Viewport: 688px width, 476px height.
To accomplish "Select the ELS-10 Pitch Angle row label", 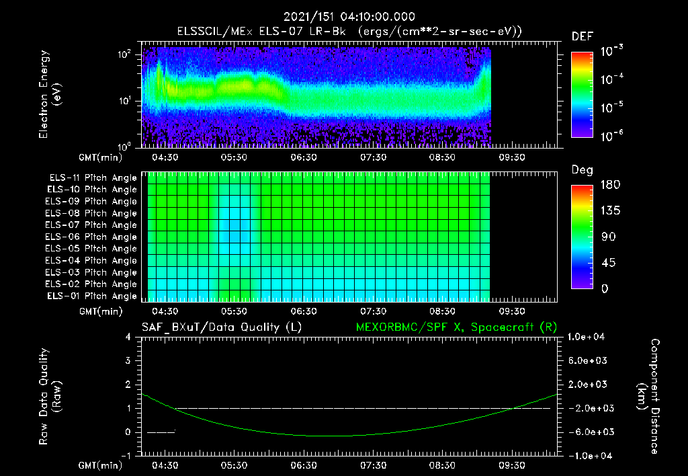I will pos(92,190).
